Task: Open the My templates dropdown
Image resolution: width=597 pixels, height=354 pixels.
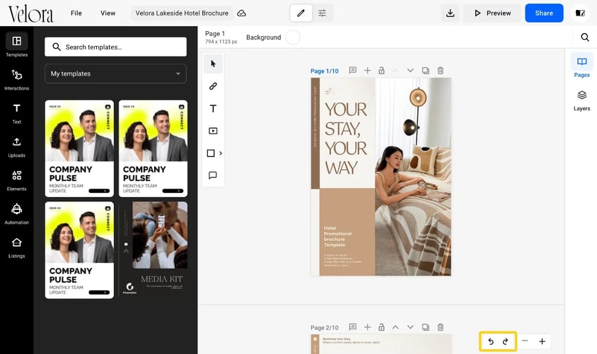Action: [116, 73]
